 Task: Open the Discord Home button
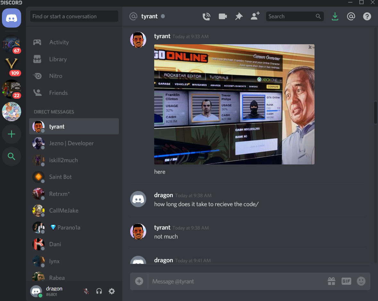point(11,18)
